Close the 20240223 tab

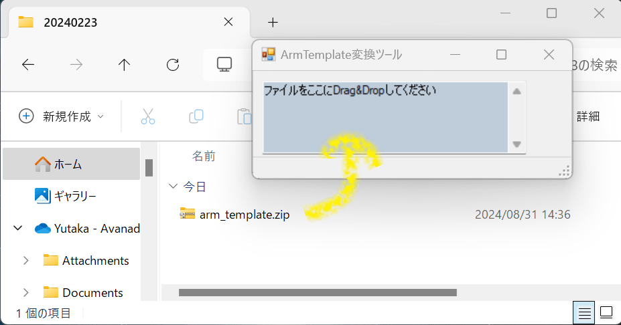(228, 22)
